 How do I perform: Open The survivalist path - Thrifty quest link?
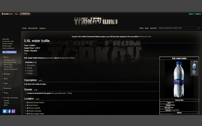pyautogui.click(x=62, y=93)
